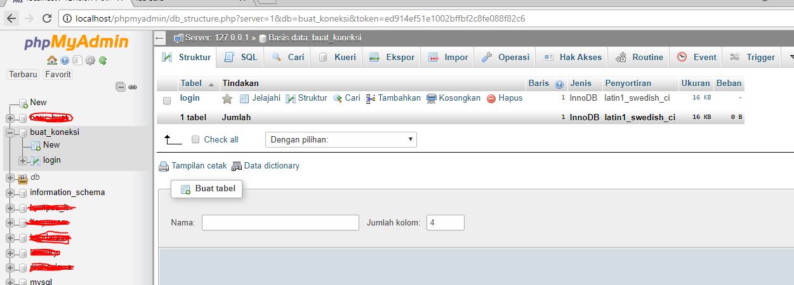
Task: Click the Favorit button in sidebar
Action: point(58,74)
